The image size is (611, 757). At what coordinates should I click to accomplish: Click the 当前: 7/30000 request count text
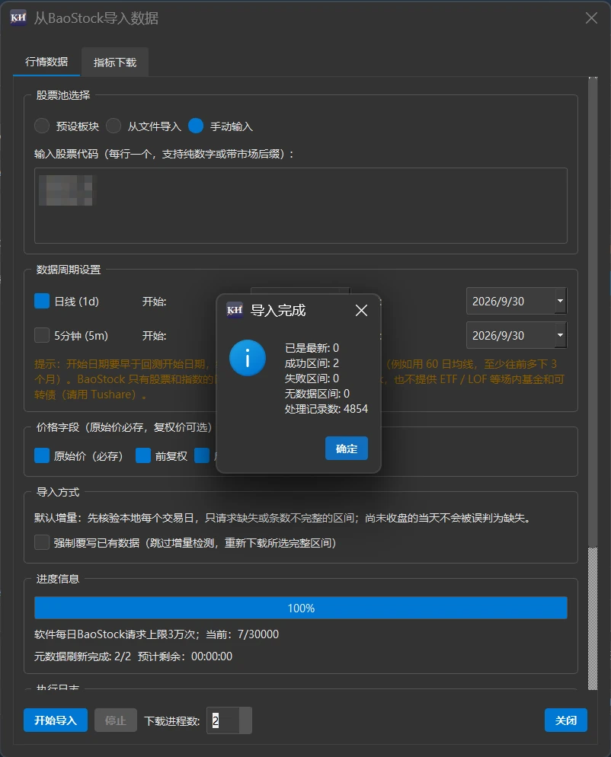click(242, 634)
